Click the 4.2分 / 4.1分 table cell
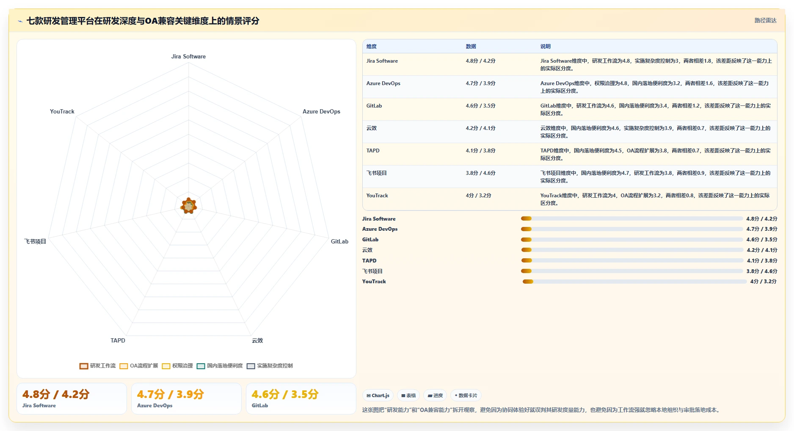 pyautogui.click(x=481, y=128)
